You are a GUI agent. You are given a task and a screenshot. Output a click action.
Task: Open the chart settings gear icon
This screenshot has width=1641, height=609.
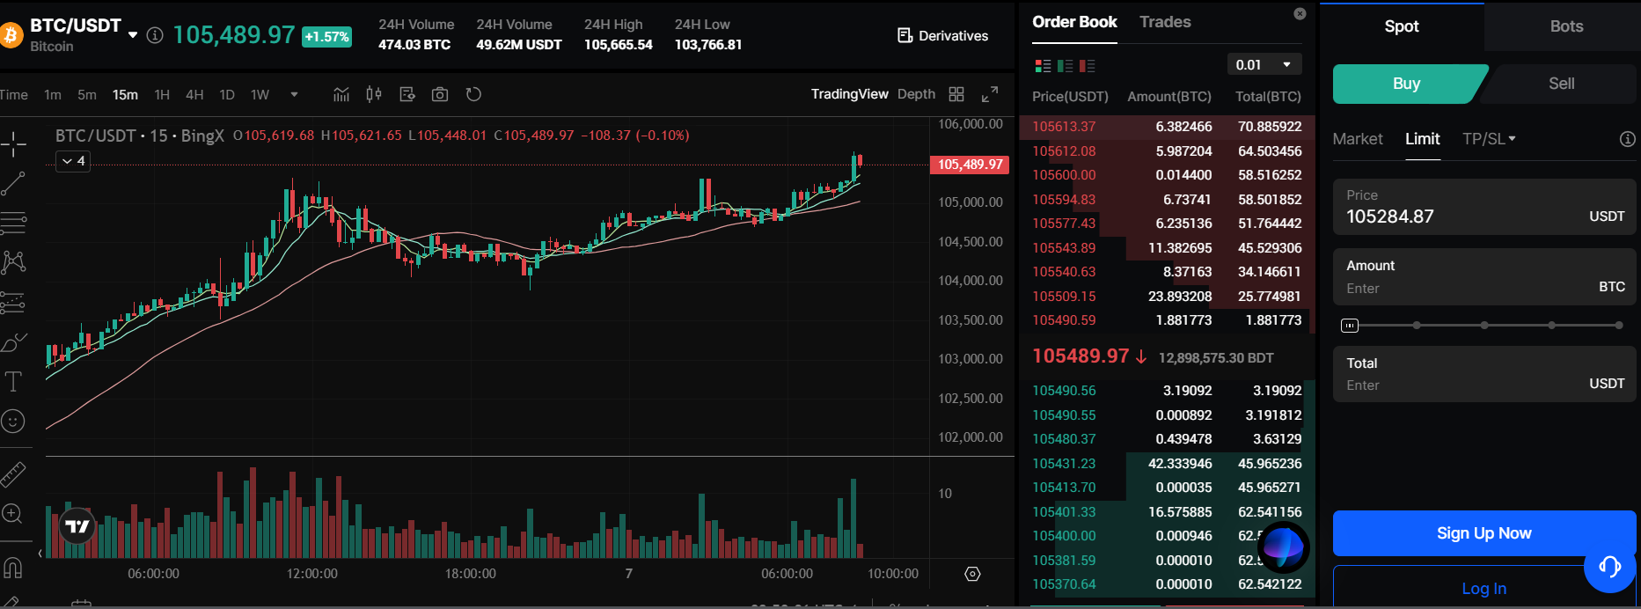(x=972, y=574)
